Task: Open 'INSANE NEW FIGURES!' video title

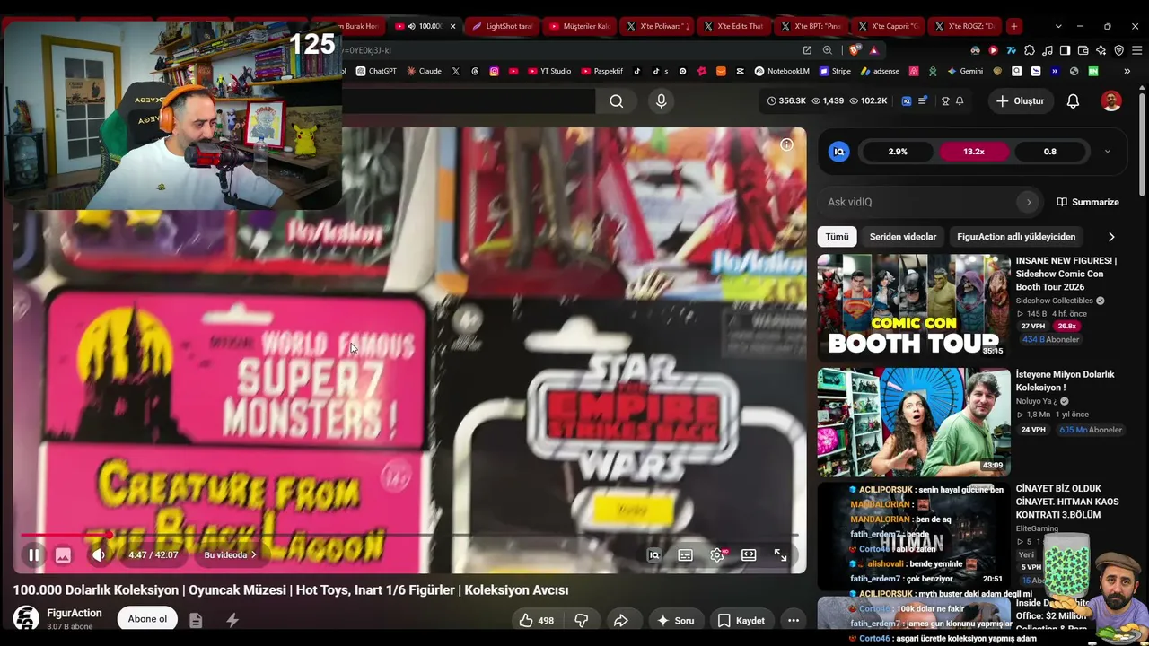Action: coord(1066,274)
